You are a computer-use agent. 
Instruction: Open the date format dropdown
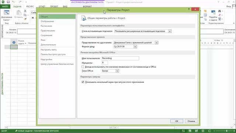click(135, 47)
